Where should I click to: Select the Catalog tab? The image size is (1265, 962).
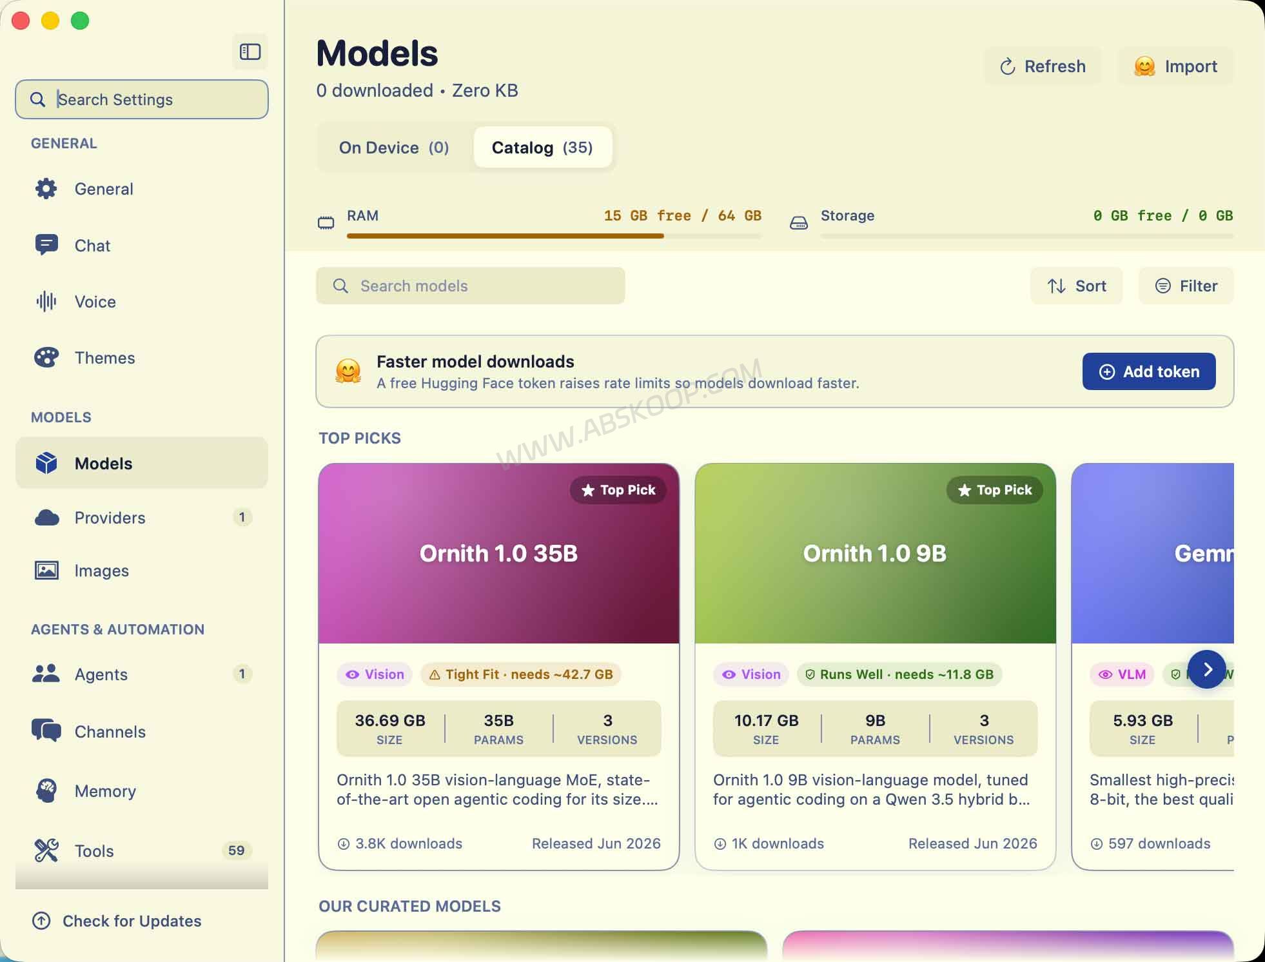click(x=542, y=148)
